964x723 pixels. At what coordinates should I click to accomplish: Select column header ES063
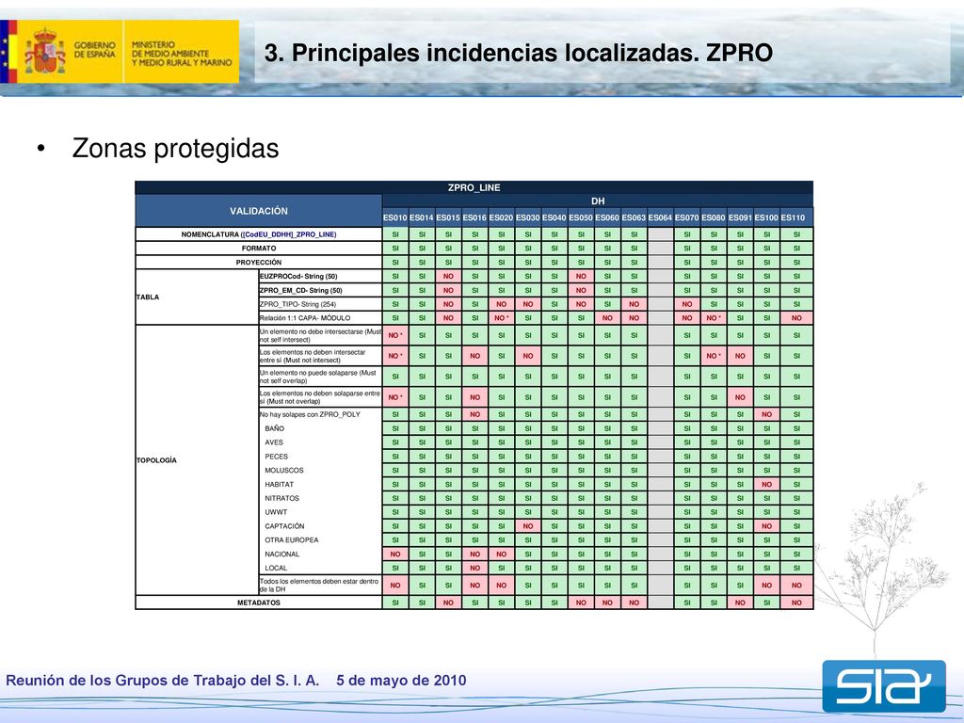634,217
